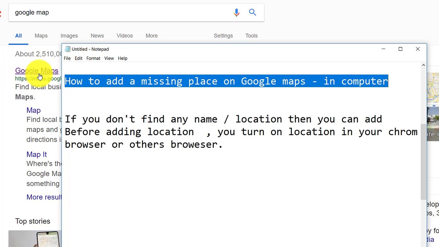The height and width of the screenshot is (247, 439).
Task: Open the Google Maps result link
Action: coord(37,71)
